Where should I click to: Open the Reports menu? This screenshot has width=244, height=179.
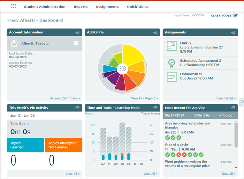point(81,7)
